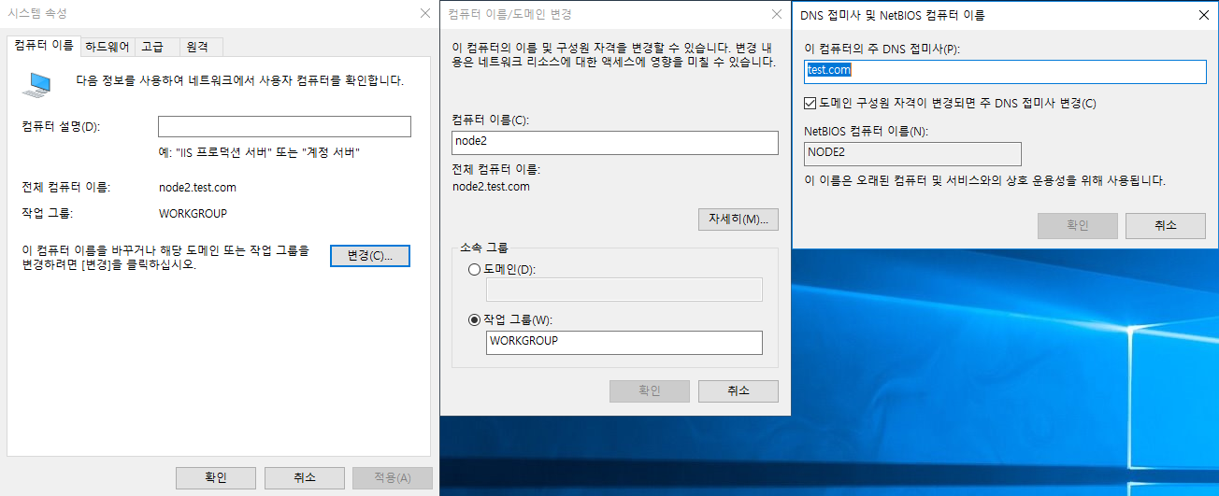Cancel the 컴퓨터 이름/도메인 변경 dialog
The height and width of the screenshot is (496, 1219).
tap(739, 391)
